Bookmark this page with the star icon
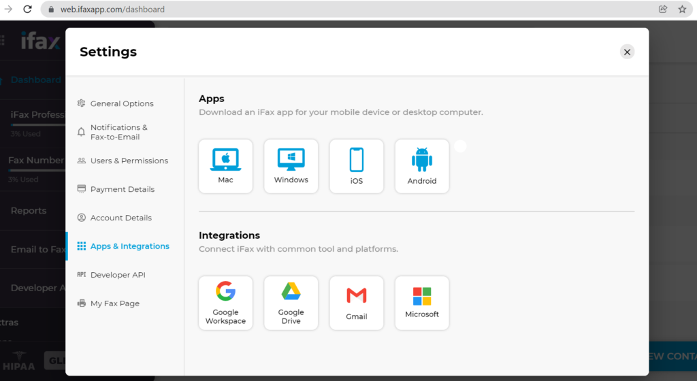The height and width of the screenshot is (381, 697). click(682, 9)
